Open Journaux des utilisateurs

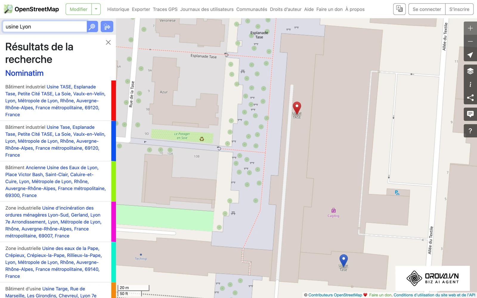(x=207, y=9)
